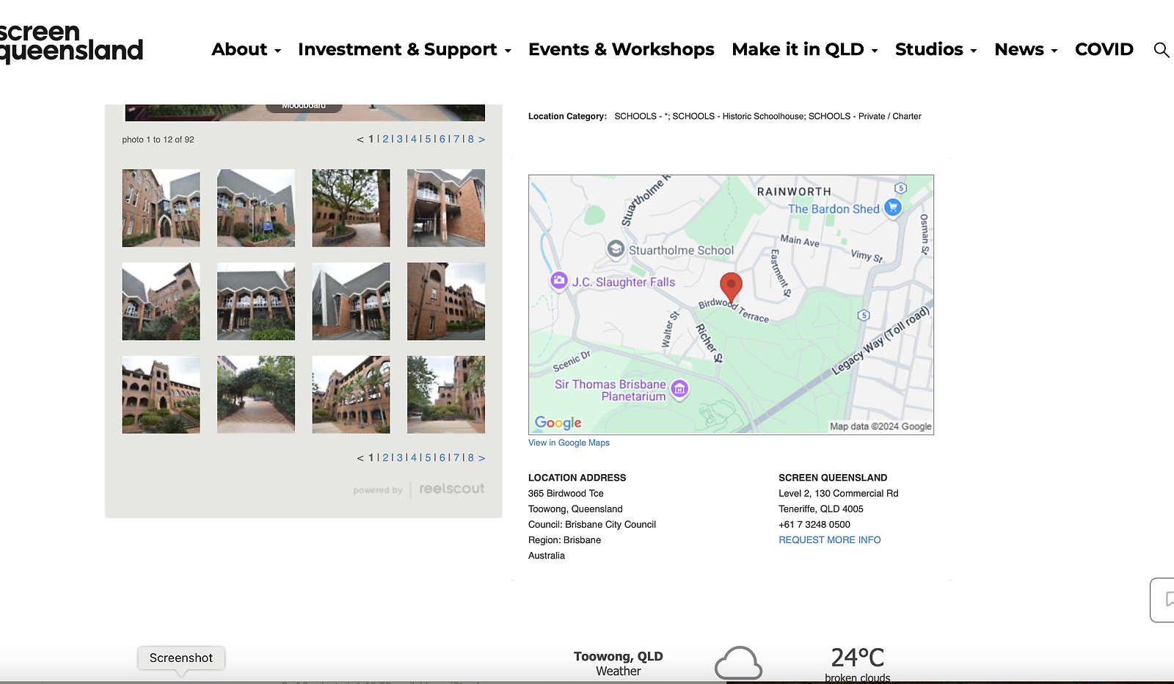1174x684 pixels.
Task: Click previous arrow in top pagination
Action: 360,139
